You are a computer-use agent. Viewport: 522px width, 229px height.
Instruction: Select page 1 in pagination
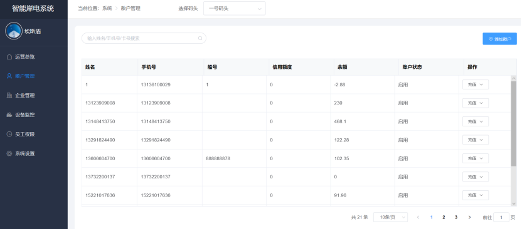coord(432,217)
